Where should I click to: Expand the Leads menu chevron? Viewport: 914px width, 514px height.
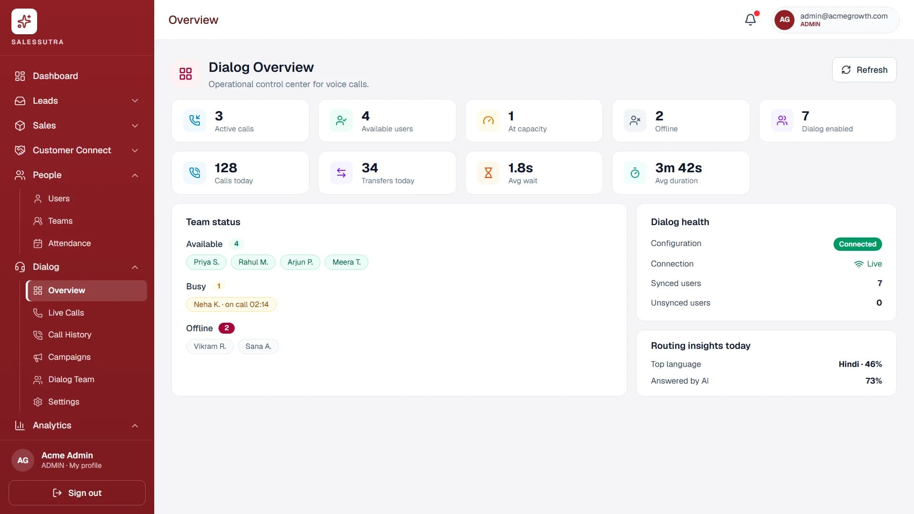(x=135, y=101)
